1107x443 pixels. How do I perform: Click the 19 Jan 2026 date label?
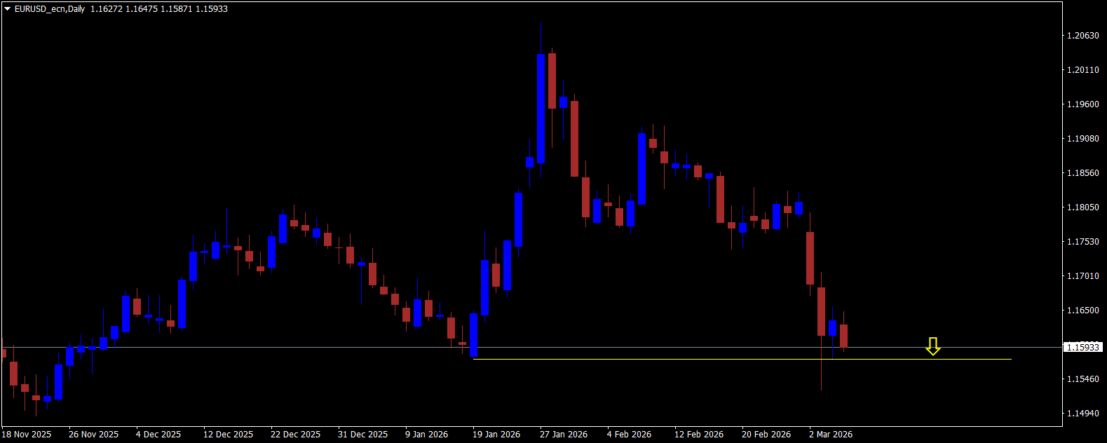point(497,435)
